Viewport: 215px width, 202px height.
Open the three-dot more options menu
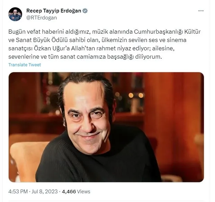coord(201,11)
